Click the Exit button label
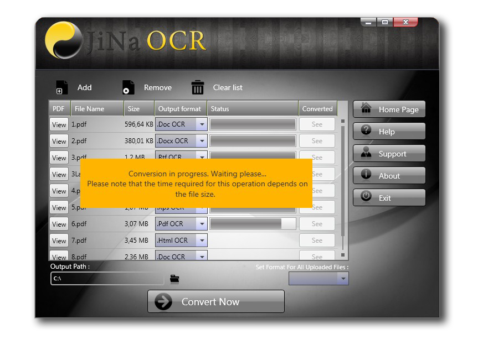This screenshot has width=493, height=350. click(x=385, y=198)
